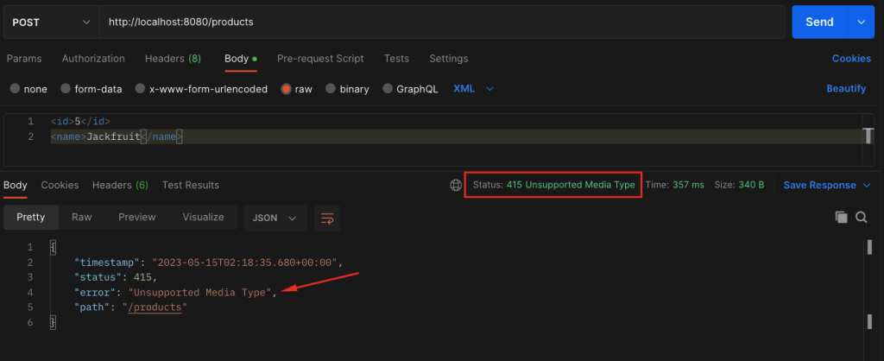This screenshot has height=361, width=884.
Task: Click the blue Send button
Action: click(x=820, y=21)
